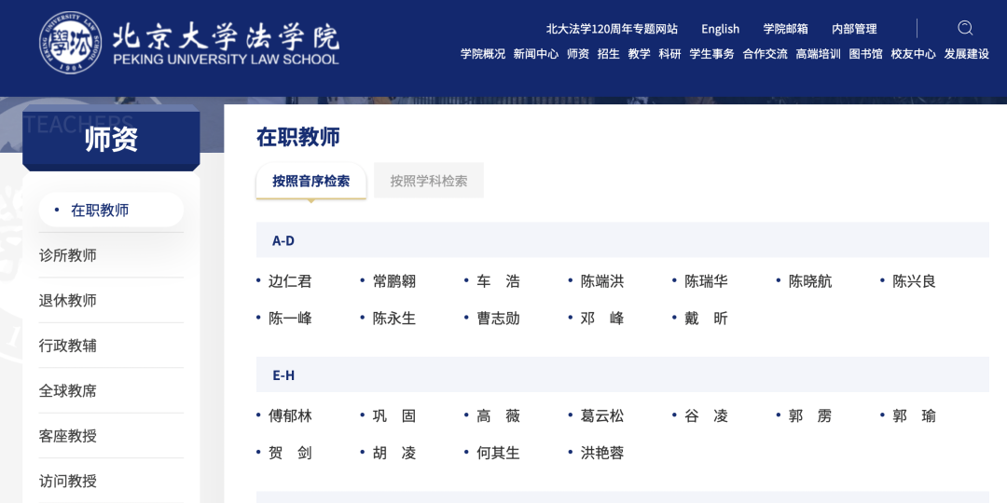Open the 校友中心 menu
This screenshot has height=503, width=1007.
tap(913, 54)
